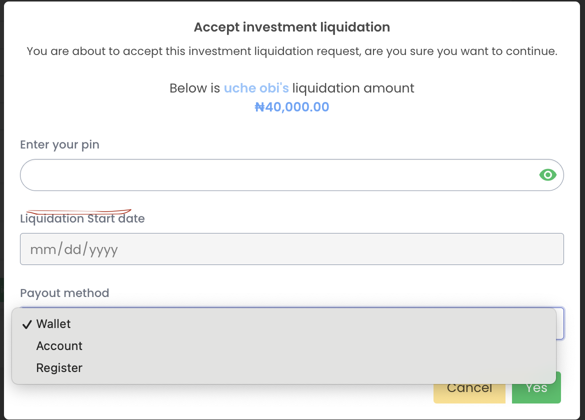Click the red scribble above the date label

pos(78,211)
